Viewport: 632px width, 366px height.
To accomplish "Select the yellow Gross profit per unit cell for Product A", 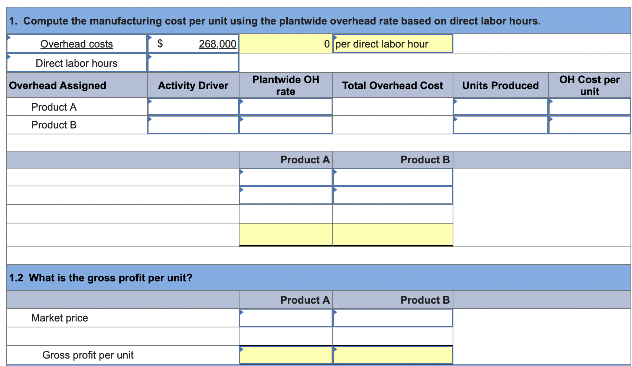I will (x=286, y=354).
